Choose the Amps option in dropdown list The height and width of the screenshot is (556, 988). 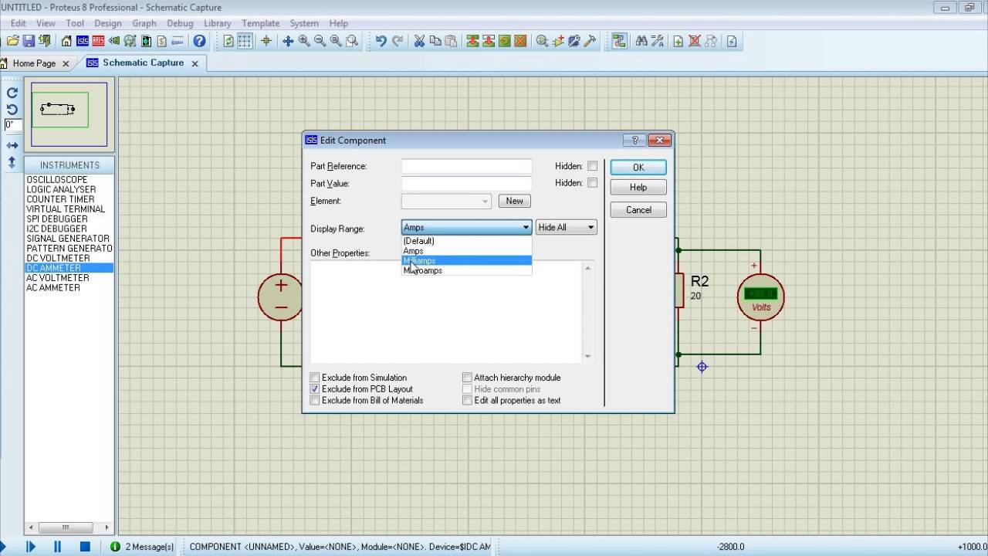(x=467, y=251)
